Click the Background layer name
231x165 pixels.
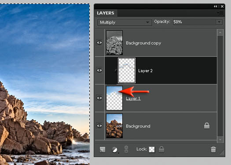[x=138, y=126]
